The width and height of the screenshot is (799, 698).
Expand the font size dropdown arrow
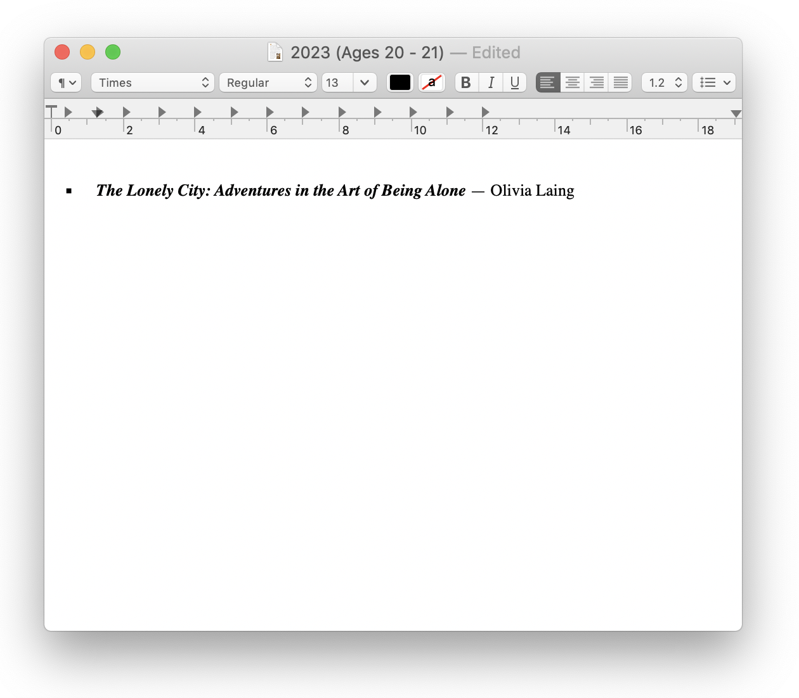365,83
